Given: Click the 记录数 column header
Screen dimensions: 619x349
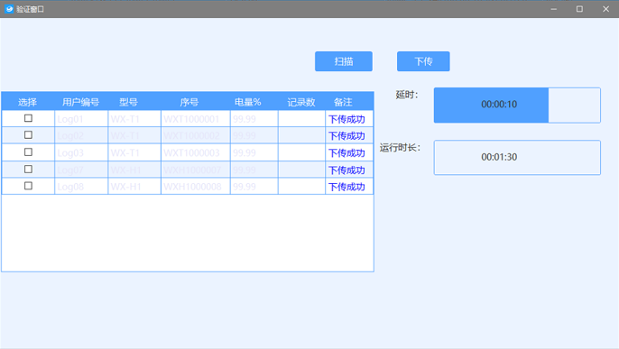Looking at the screenshot, I should point(301,102).
